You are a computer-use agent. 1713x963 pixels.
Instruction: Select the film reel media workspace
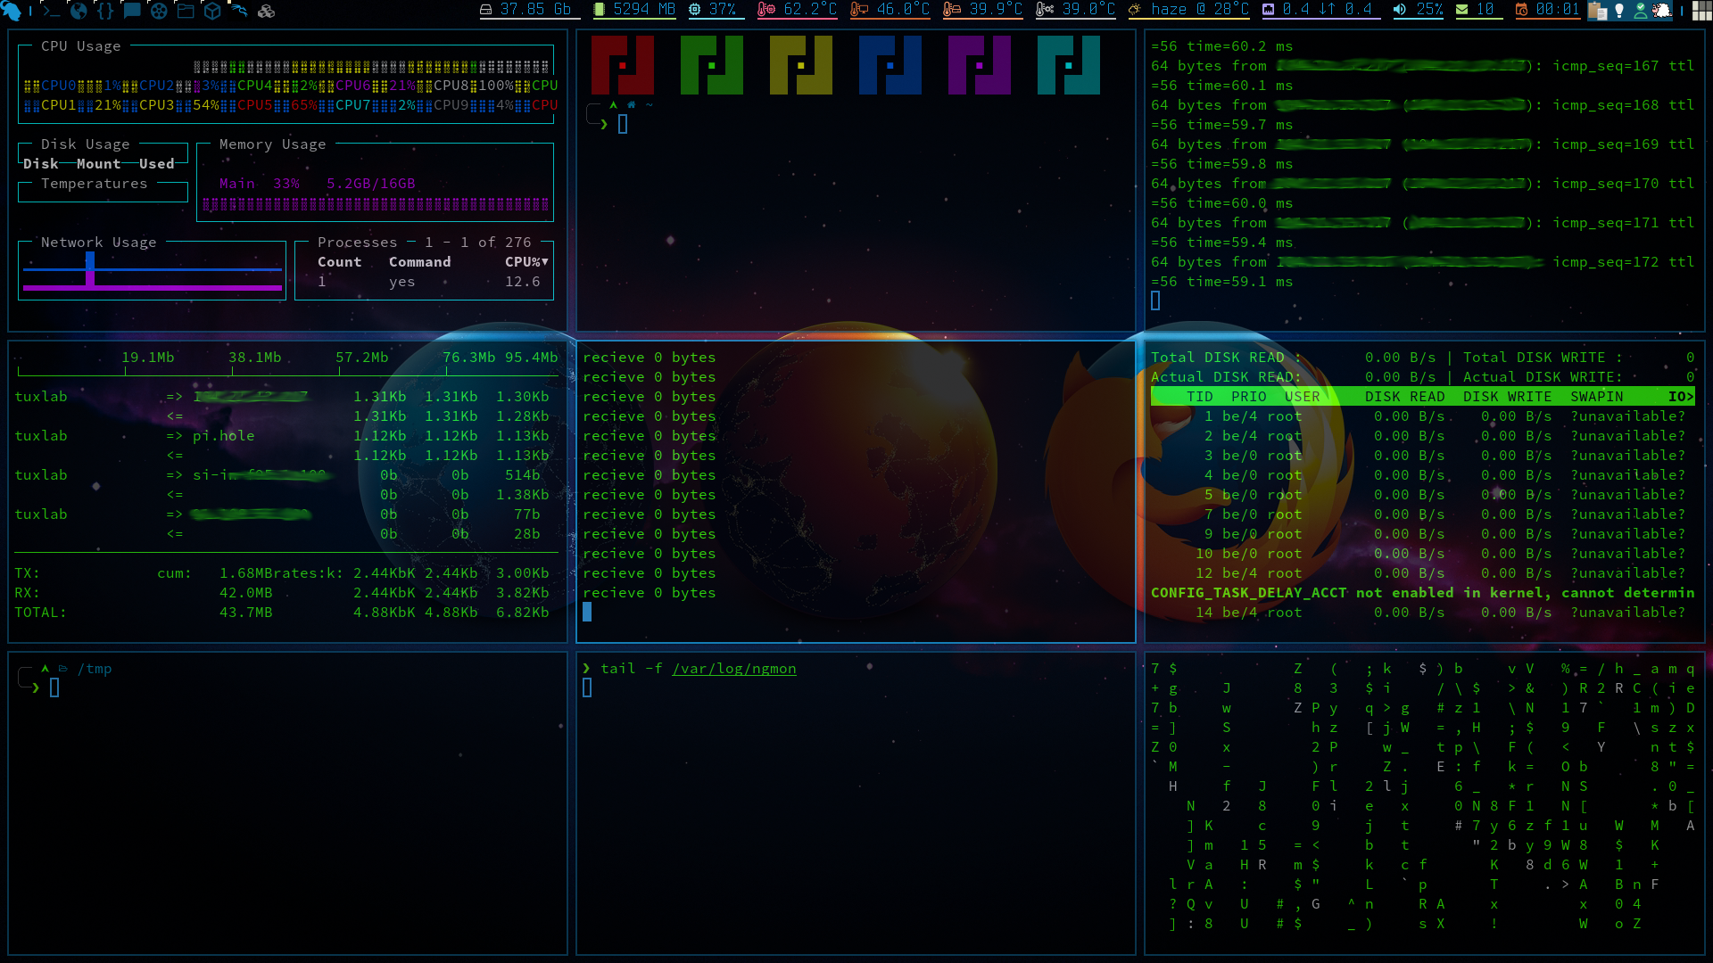click(x=159, y=11)
